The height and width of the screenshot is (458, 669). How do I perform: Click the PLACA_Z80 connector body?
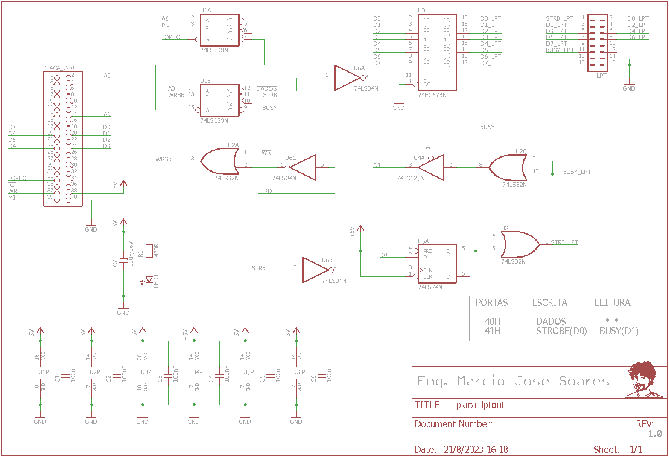[63, 139]
